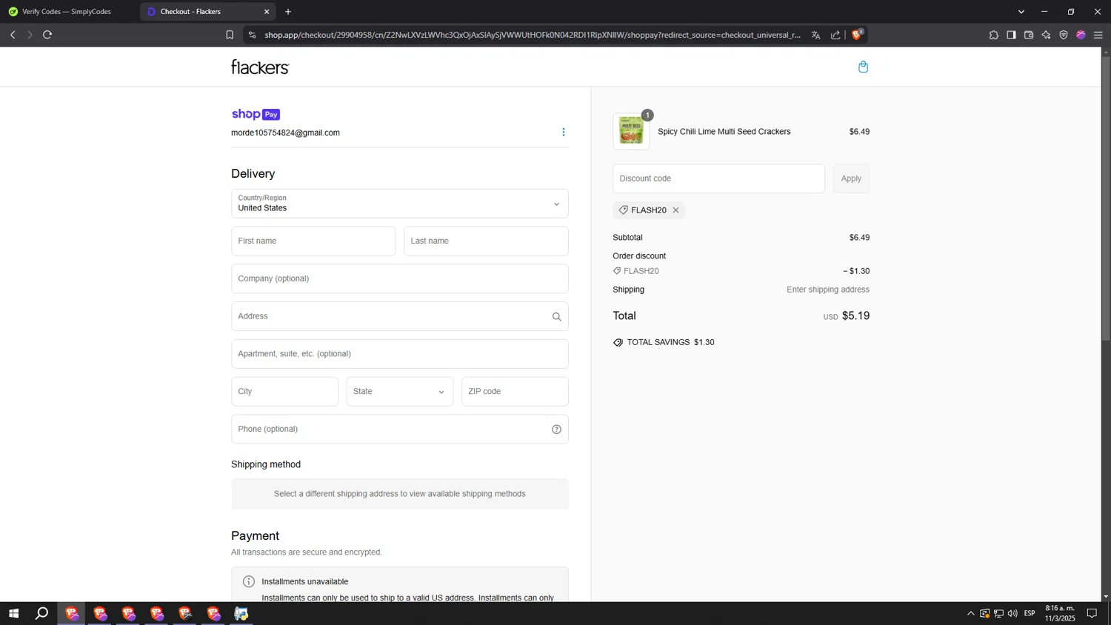Click the City field
Image resolution: width=1111 pixels, height=625 pixels.
(x=284, y=392)
